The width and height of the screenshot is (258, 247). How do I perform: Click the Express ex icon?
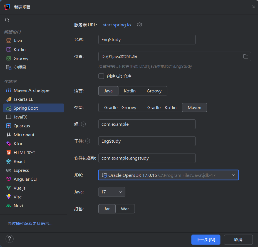click(9, 170)
